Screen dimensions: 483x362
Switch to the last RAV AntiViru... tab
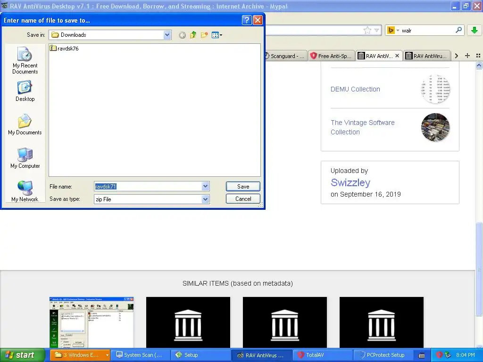tap(426, 56)
